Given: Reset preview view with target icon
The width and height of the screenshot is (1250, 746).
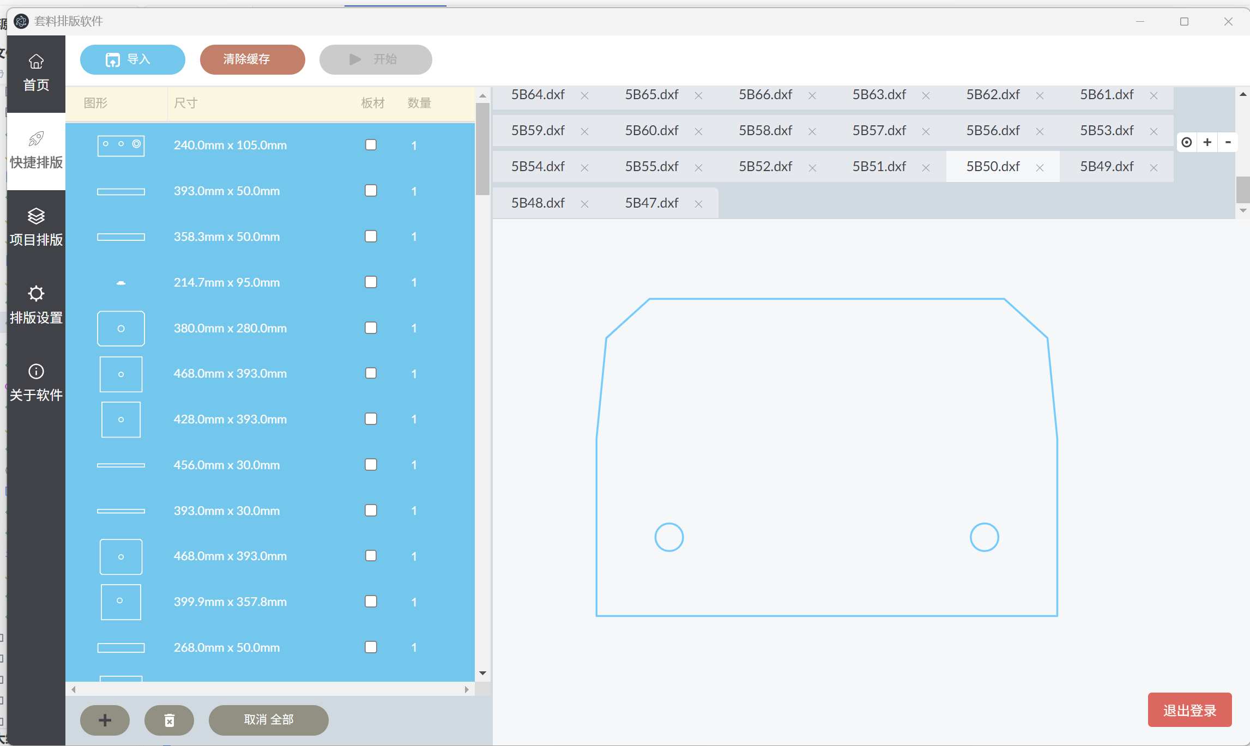Looking at the screenshot, I should [x=1186, y=142].
